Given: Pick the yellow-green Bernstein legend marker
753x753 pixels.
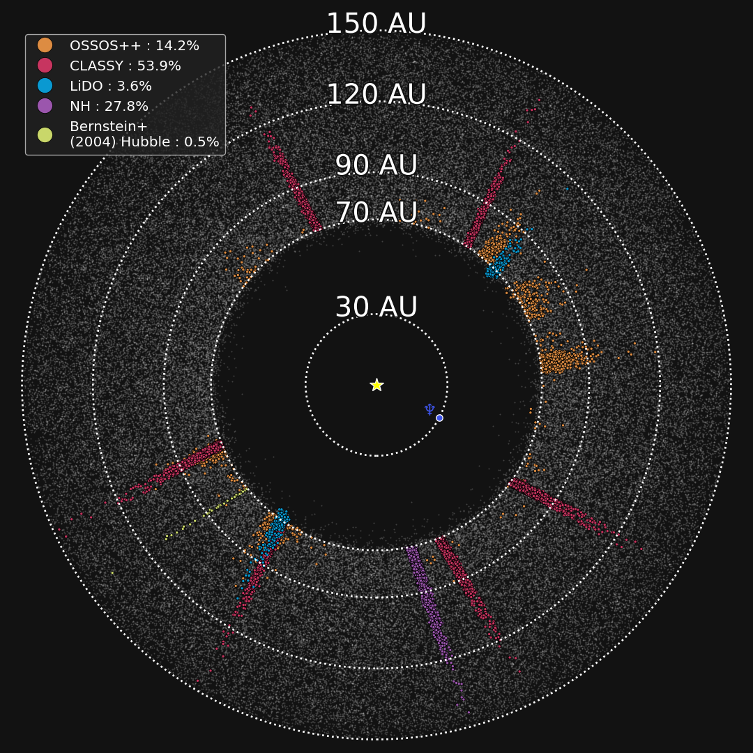Looking at the screenshot, I should coord(45,135).
